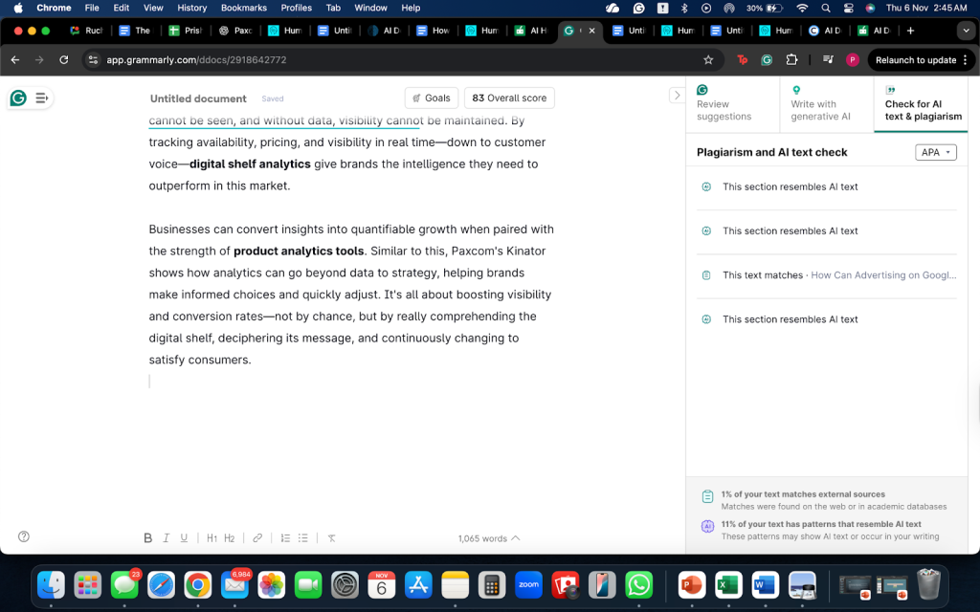Screen dimensions: 980x612
Task: Open the help question mark icon
Action: pyautogui.click(x=24, y=536)
